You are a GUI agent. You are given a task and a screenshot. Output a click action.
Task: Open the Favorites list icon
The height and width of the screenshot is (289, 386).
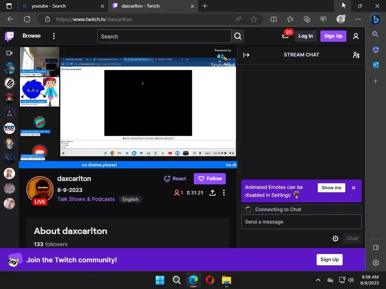pos(290,19)
